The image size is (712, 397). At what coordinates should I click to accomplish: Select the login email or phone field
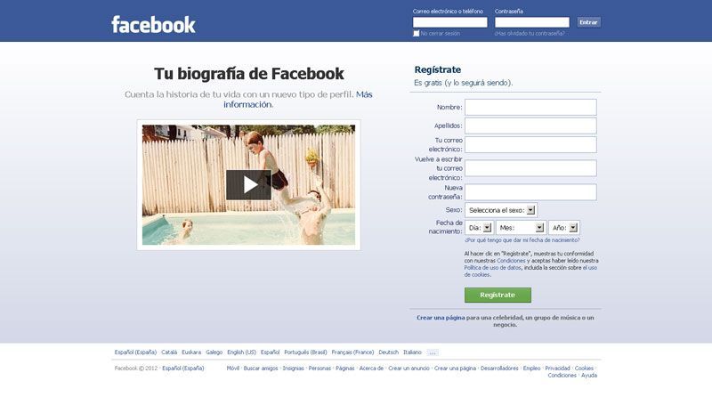pos(449,22)
